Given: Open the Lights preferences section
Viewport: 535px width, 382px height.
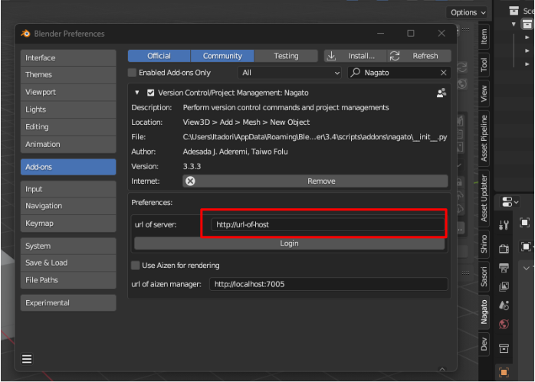Looking at the screenshot, I should tap(68, 109).
